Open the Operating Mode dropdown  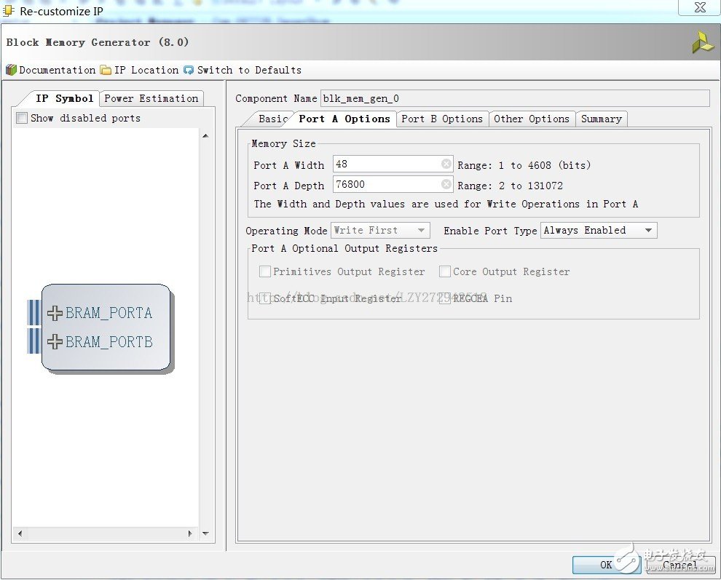coord(379,231)
